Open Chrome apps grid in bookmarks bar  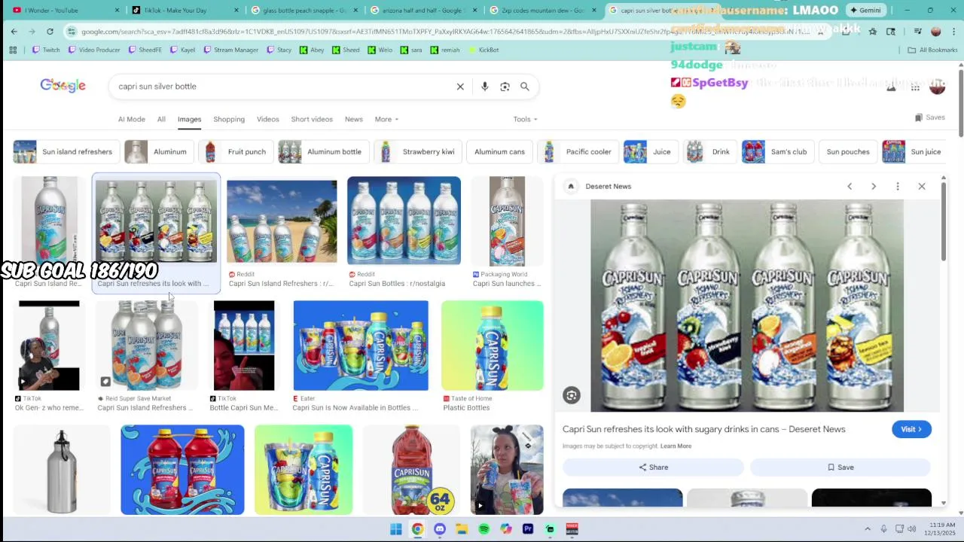pos(13,50)
